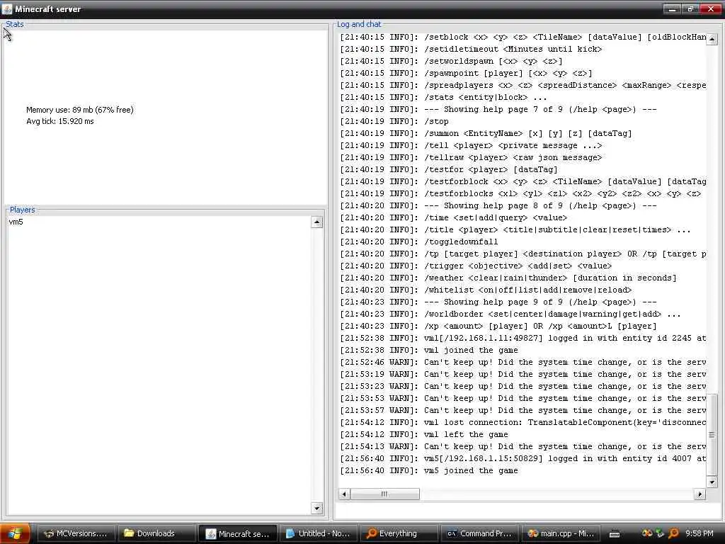The image size is (725, 544).
Task: Click the /xp amount log line
Action: click(498, 326)
